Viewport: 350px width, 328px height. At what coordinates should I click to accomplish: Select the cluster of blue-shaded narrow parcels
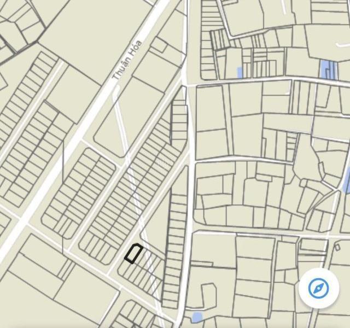point(328,69)
